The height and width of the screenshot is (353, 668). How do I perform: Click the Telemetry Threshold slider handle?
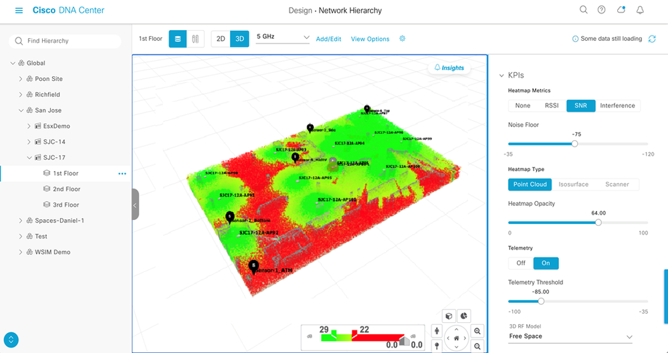pyautogui.click(x=541, y=301)
